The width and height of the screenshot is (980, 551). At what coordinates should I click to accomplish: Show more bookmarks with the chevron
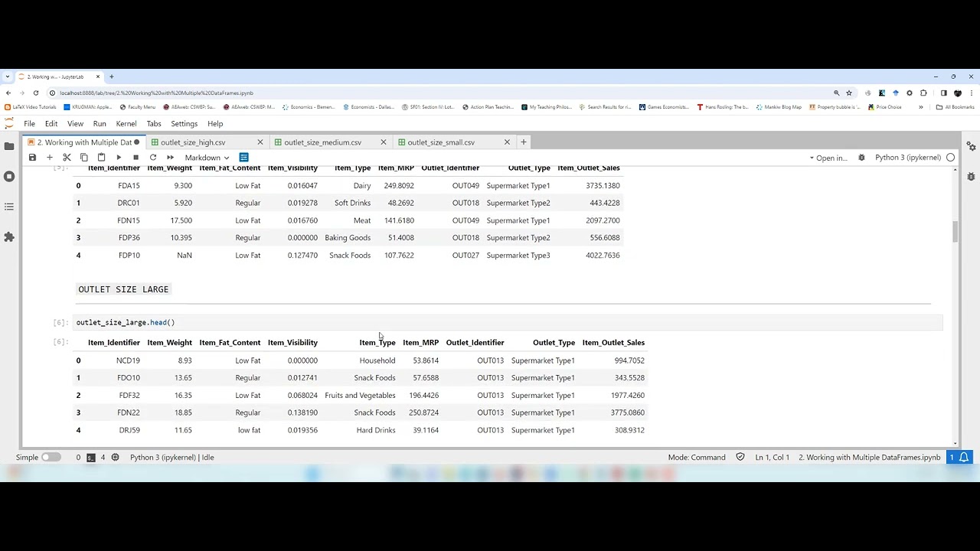coord(920,107)
